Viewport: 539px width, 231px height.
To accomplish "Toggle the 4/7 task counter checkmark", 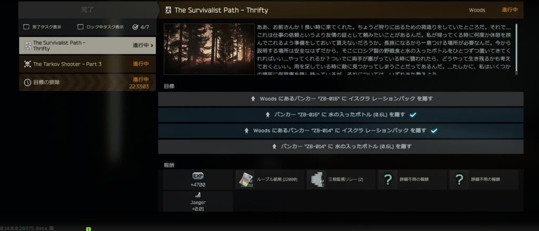I will click(x=135, y=27).
